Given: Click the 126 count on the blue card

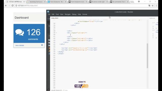Looking at the screenshot, I should click(x=34, y=32).
